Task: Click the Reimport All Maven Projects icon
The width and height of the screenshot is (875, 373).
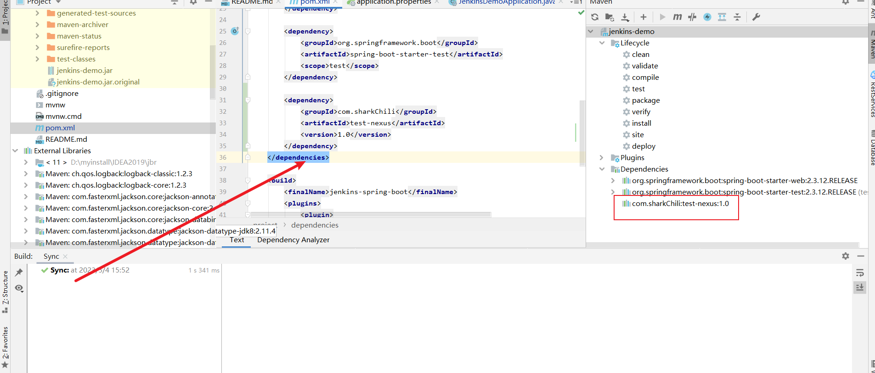Action: (x=595, y=17)
